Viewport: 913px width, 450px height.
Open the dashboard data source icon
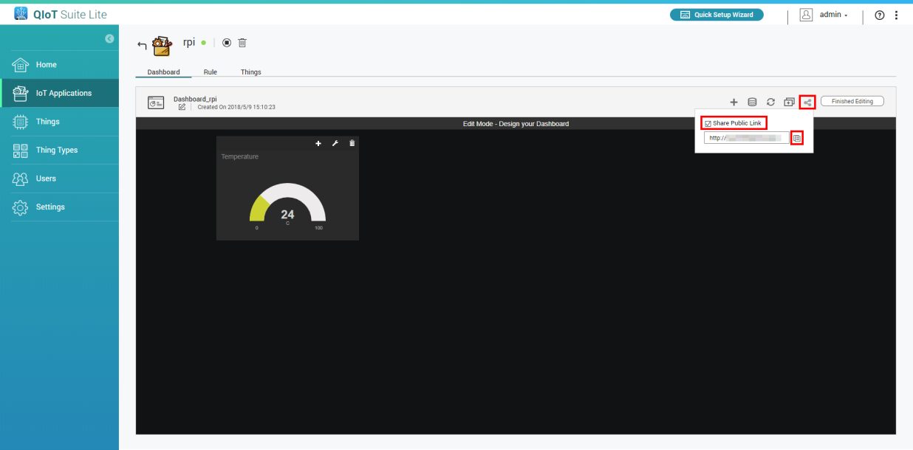click(752, 102)
